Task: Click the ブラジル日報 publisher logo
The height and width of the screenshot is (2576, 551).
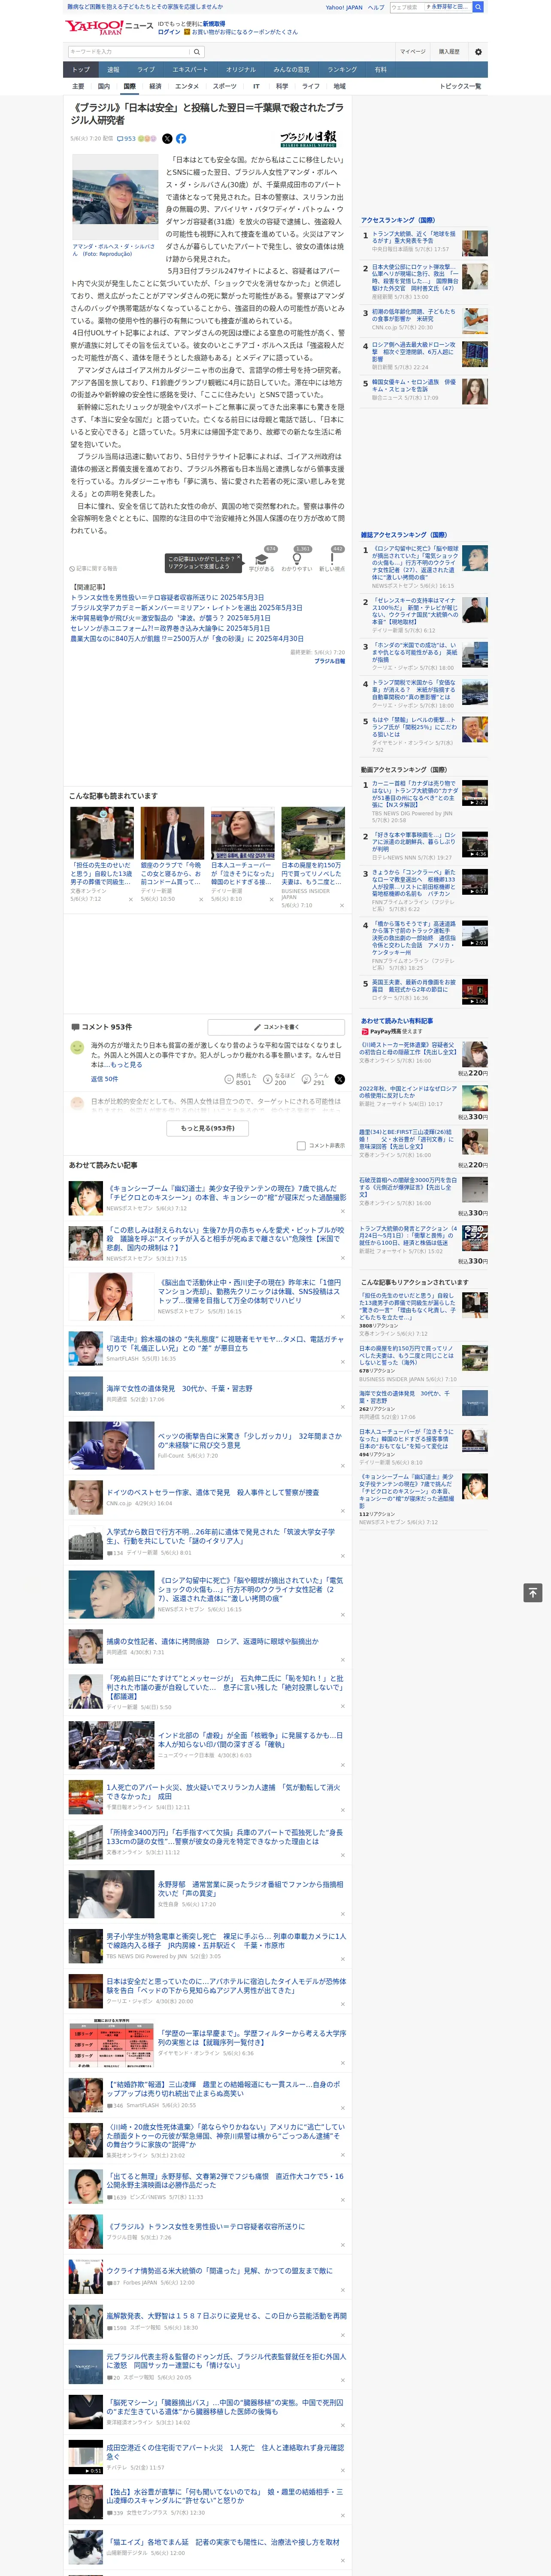Action: coord(308,139)
